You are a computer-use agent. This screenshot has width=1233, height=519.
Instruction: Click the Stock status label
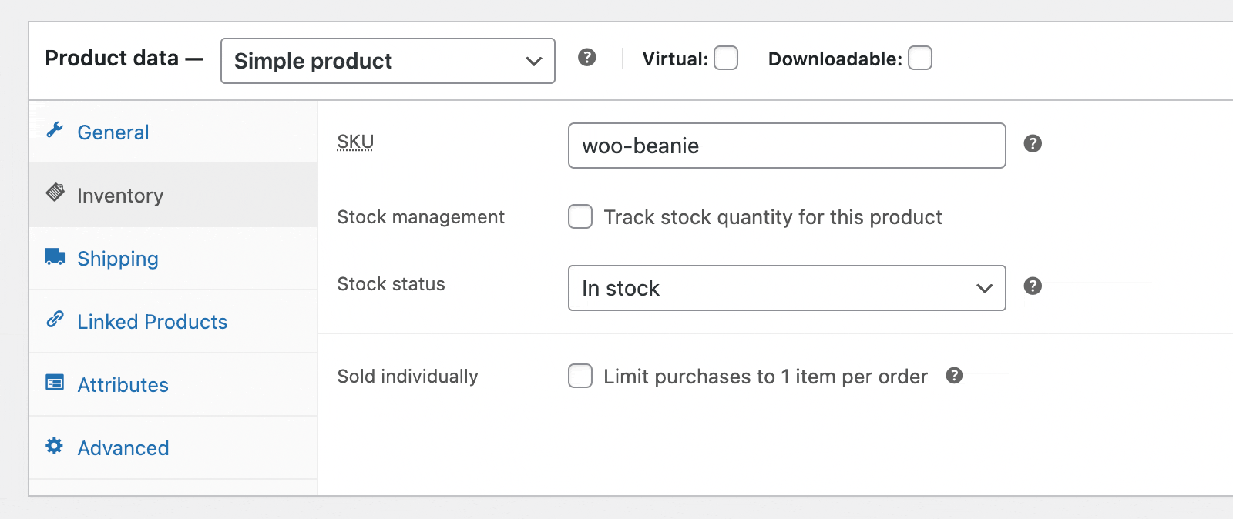coord(391,284)
